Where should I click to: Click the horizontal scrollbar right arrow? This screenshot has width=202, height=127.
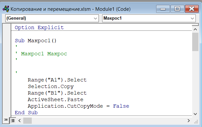[189, 121]
